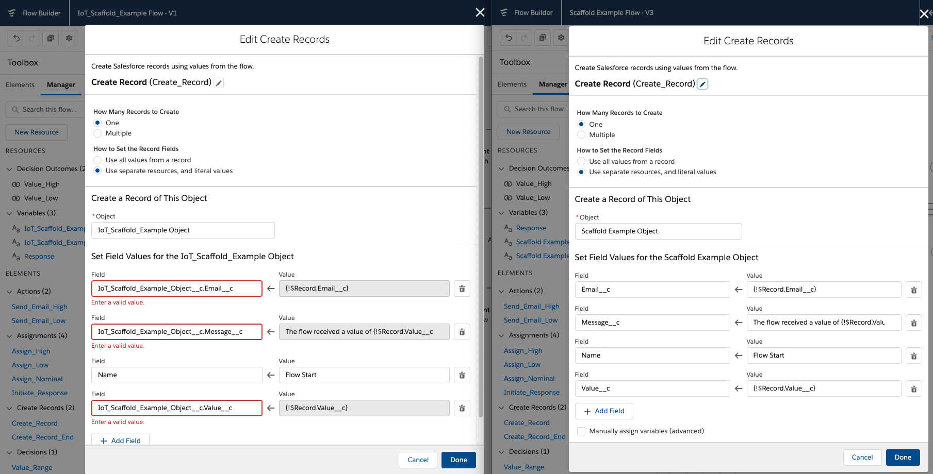This screenshot has height=474, width=933.
Task: Switch to the Elements tab in left toolbox
Action: pos(20,85)
